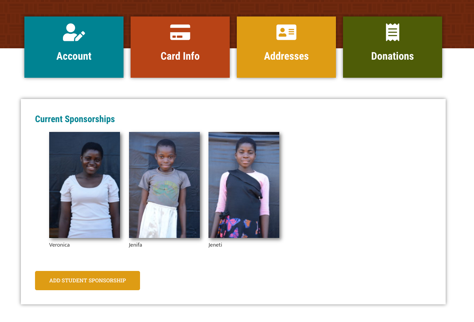Click the ID card icon above Addresses
This screenshot has height=322, width=474.
tap(286, 32)
